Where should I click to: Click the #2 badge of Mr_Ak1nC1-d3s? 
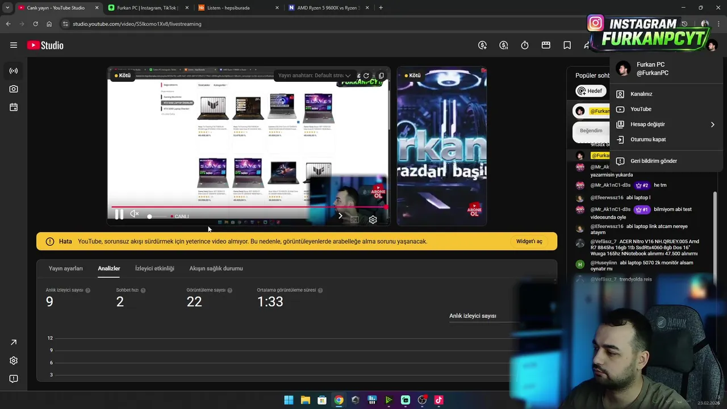pyautogui.click(x=642, y=185)
